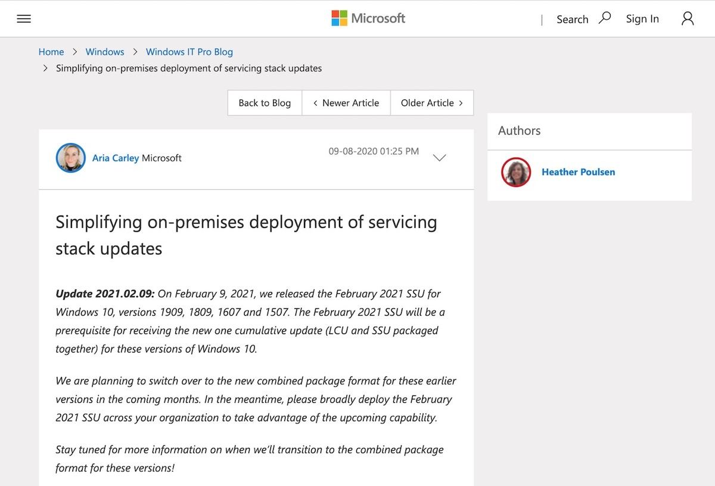Click the search magnifier icon
Screen dimensions: 715x486
pos(605,18)
